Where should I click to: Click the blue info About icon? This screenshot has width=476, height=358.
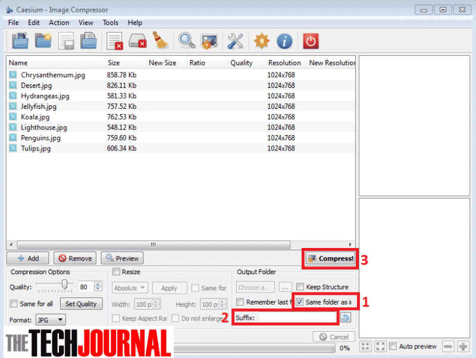(284, 41)
